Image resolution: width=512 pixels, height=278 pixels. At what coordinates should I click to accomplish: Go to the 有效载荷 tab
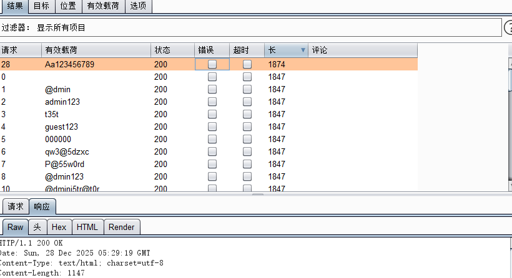pos(103,6)
